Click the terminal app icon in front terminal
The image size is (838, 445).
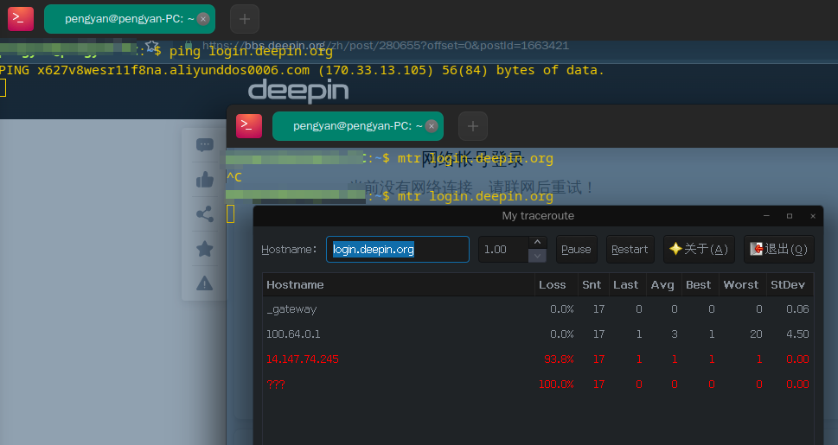249,126
